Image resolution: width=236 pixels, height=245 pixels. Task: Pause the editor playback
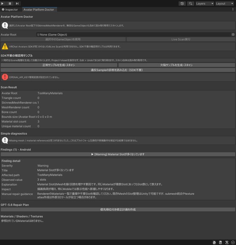pos(10,3)
